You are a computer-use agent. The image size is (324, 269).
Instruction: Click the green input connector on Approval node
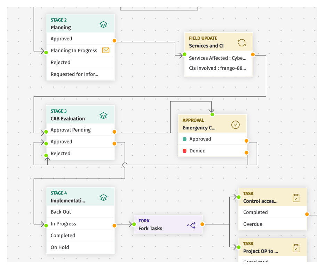click(x=212, y=114)
